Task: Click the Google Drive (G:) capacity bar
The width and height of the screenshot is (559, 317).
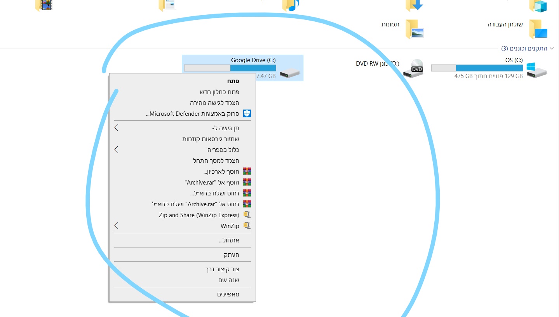Action: (x=230, y=68)
